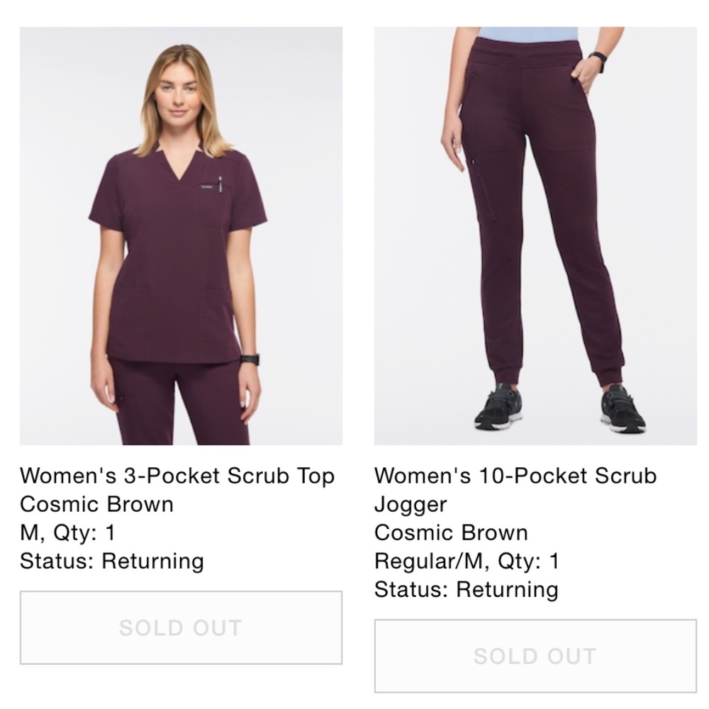
Task: Open the Women's 3-Pocket Scrub Top details
Action: [x=178, y=476]
